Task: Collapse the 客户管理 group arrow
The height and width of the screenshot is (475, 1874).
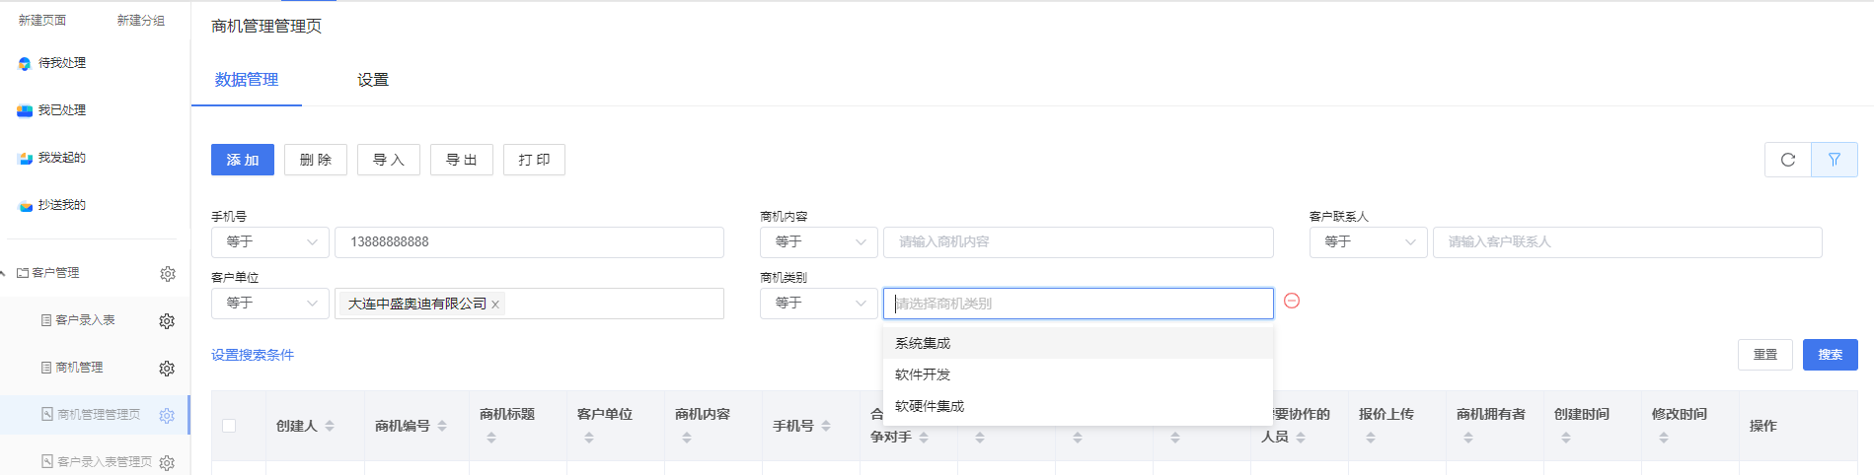Action: [4, 273]
